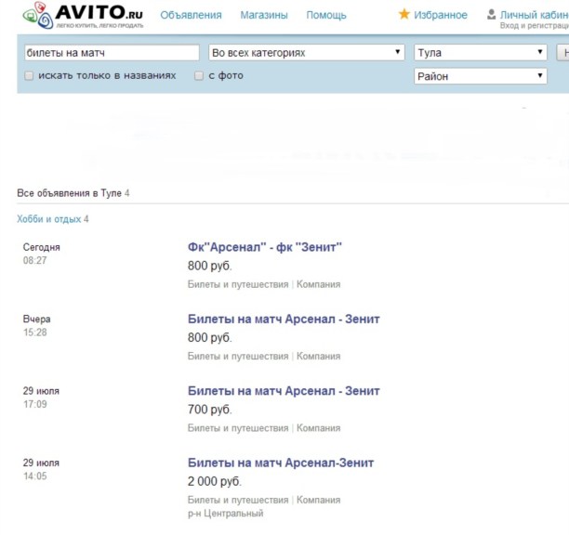Open the 700 руб. Арсенал - Зенит listing
The image size is (569, 535).
pos(284,391)
